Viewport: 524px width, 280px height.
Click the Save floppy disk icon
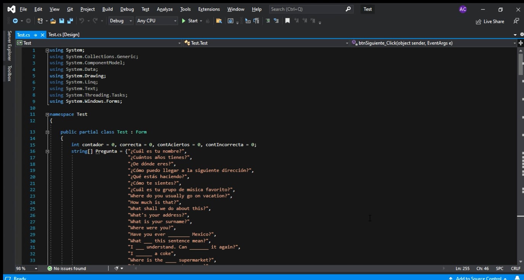tap(61, 21)
